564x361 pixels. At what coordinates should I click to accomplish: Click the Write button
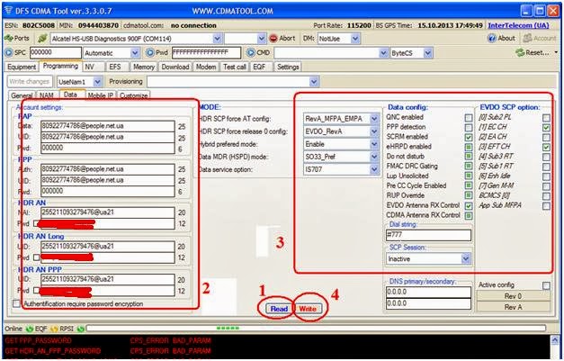tap(308, 309)
